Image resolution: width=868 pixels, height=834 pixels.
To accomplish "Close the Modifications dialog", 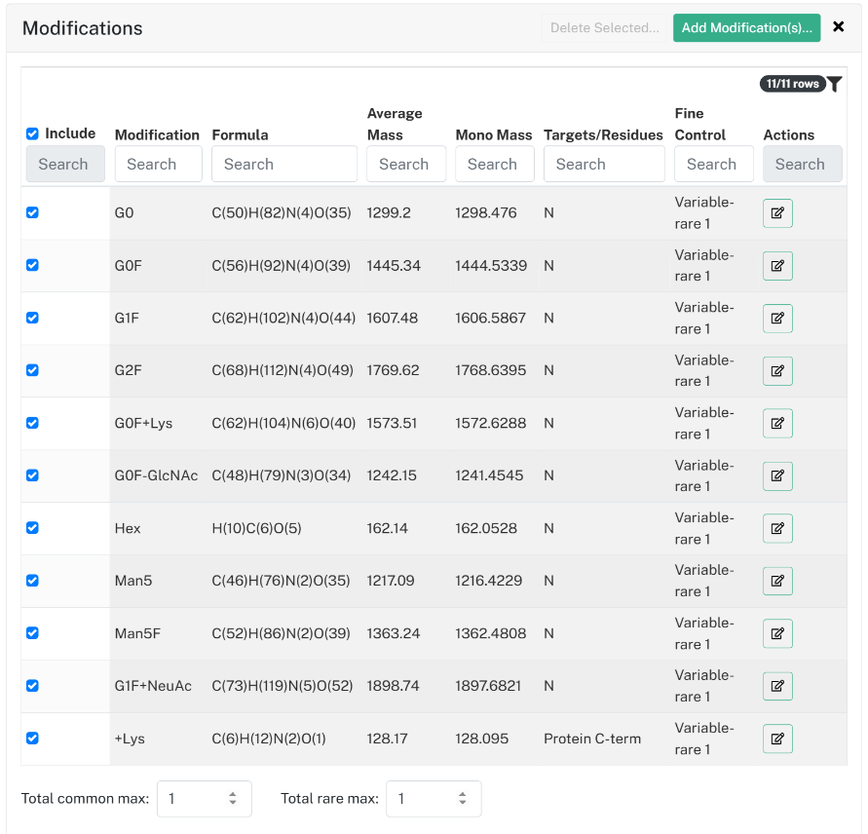I will [x=838, y=26].
